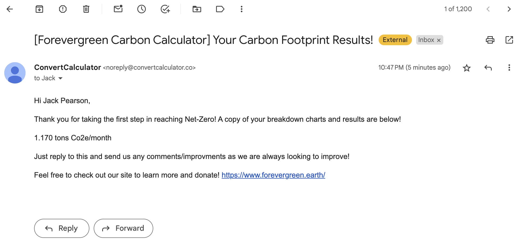The height and width of the screenshot is (252, 521).
Task: Open the toolbar's three-dot More menu
Action: [x=242, y=9]
